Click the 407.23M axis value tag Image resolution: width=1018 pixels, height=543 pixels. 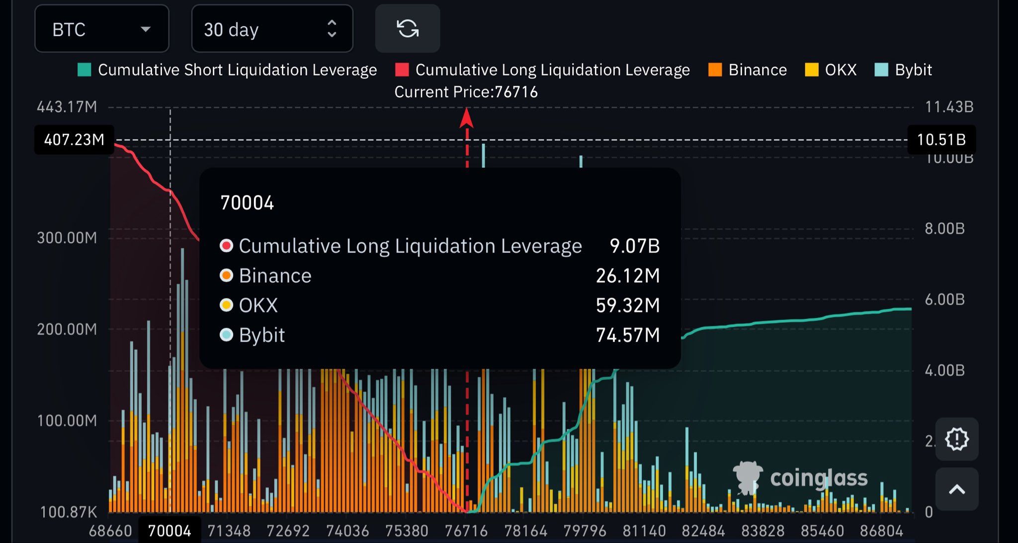pyautogui.click(x=73, y=140)
